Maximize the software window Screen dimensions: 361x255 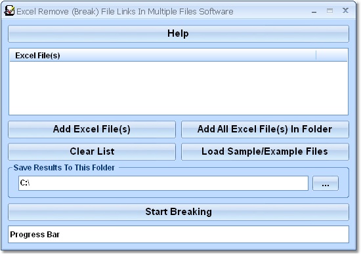coord(329,10)
